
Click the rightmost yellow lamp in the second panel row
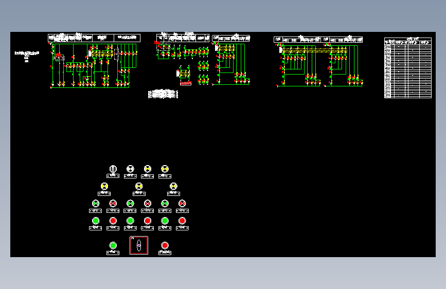173,186
